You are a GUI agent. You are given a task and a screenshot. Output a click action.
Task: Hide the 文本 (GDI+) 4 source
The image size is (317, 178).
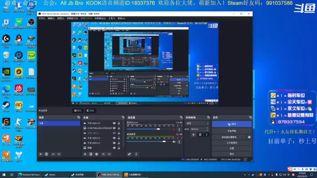(114, 123)
